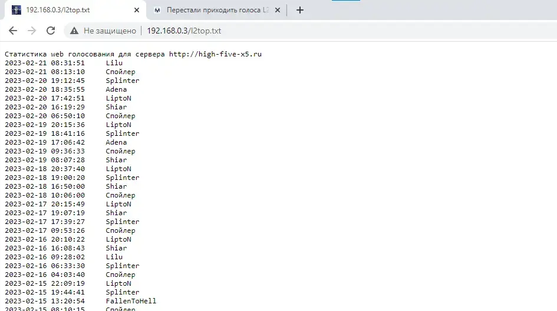Click 'Shiar' on the 2023-02-18 16:50:00 row
The height and width of the screenshot is (311, 557).
coord(116,187)
